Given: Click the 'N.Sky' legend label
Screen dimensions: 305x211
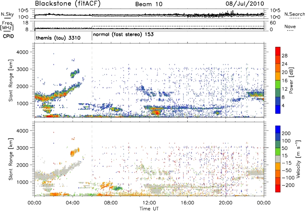Looking at the screenshot, I should click(x=7, y=14).
